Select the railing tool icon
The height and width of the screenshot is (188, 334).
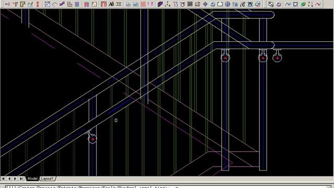69,4
